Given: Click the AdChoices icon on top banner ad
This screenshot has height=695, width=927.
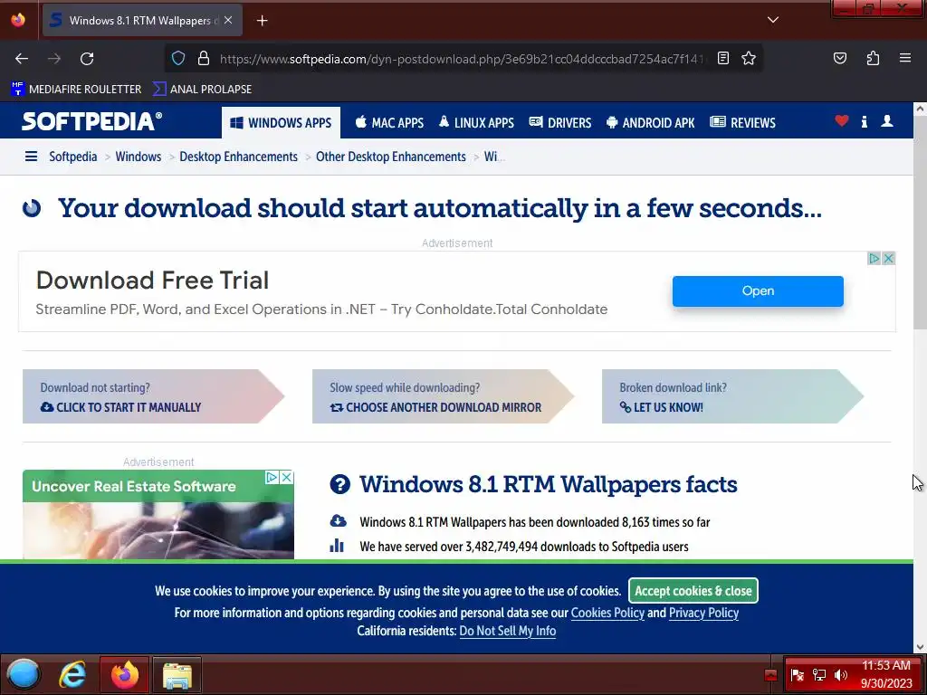Looking at the screenshot, I should [x=874, y=258].
